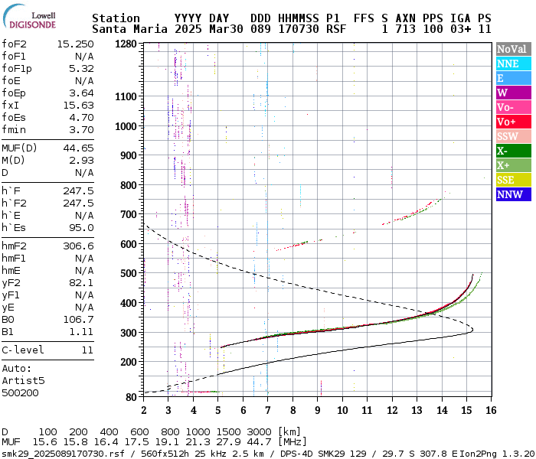This screenshot has height=459, width=536.
Task: Click the 21.3 MUF table value
Action: (x=198, y=442)
